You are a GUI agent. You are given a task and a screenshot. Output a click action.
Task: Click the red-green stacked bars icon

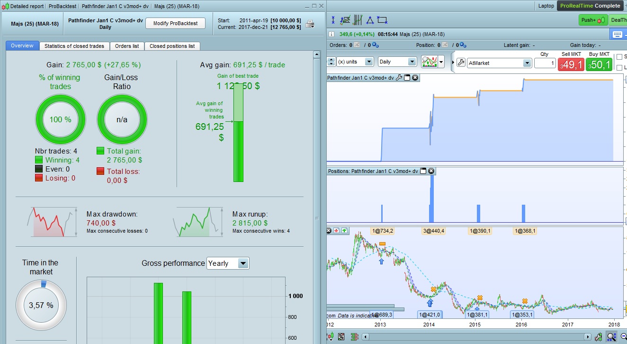coord(354,337)
